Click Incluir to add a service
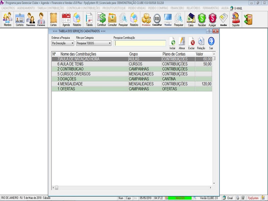The height and width of the screenshot is (201, 268). tap(173, 43)
